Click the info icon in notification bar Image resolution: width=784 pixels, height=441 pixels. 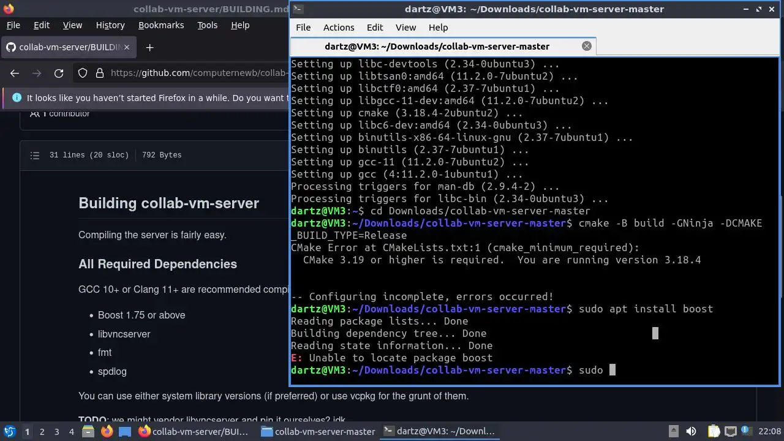point(17,98)
